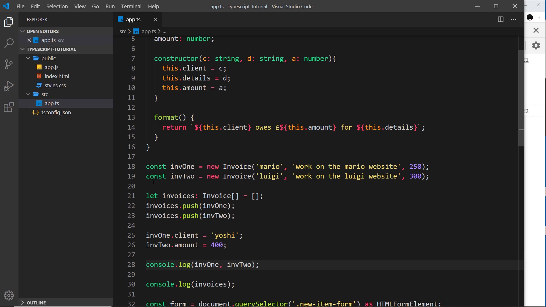Screen dimensions: 546x307
Task: Open the Source Control view
Action: click(x=9, y=64)
